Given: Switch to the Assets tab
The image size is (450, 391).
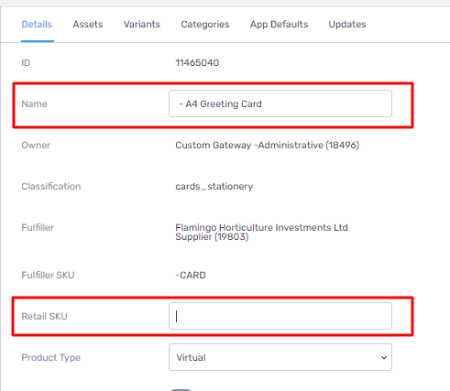Looking at the screenshot, I should (88, 25).
